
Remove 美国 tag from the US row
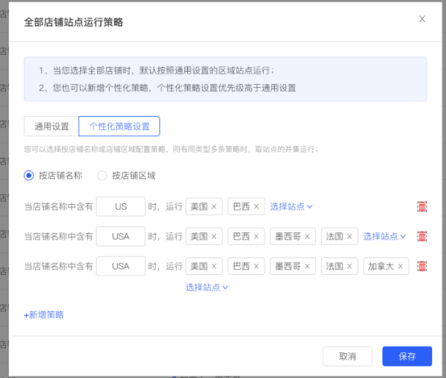[214, 206]
